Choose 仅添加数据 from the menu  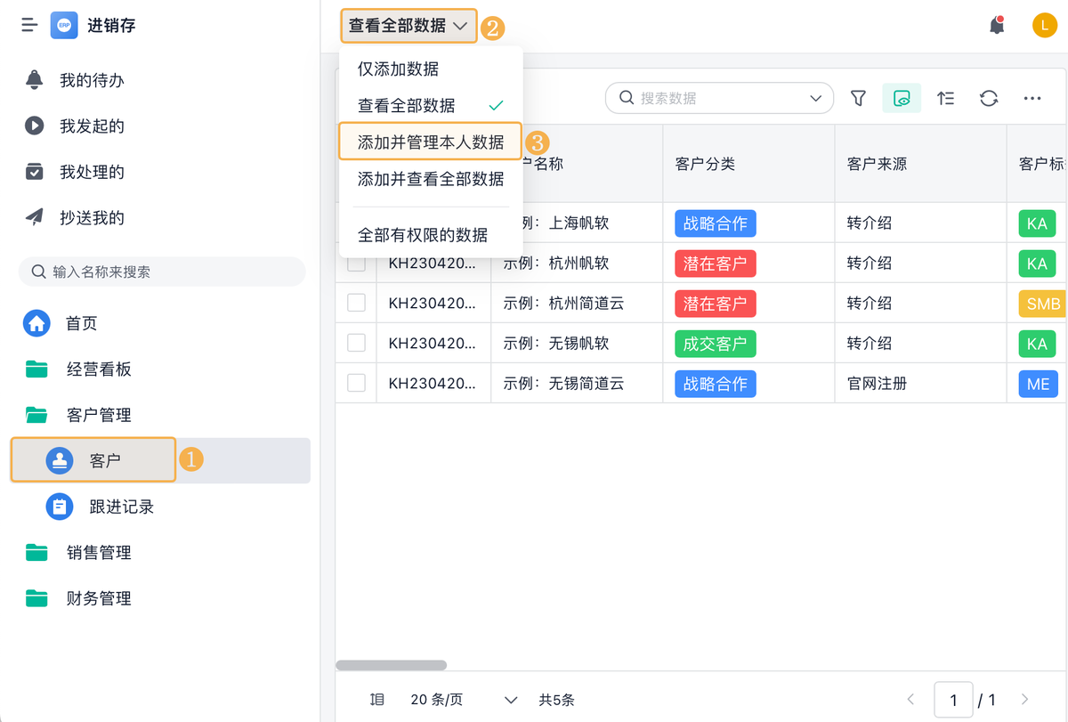431,69
